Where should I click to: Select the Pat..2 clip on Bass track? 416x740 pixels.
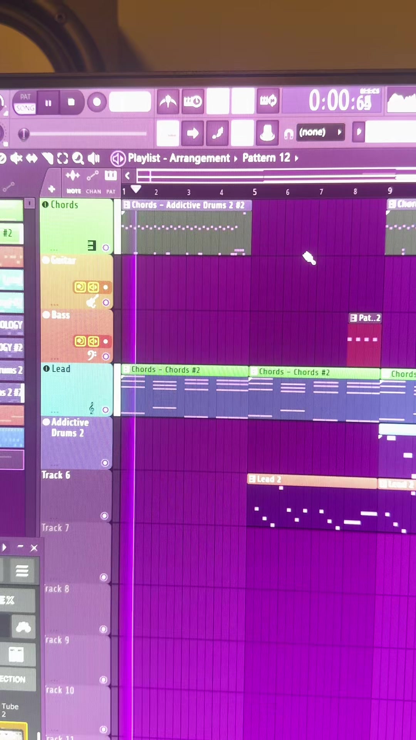pyautogui.click(x=364, y=339)
